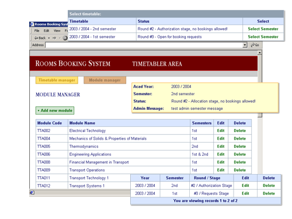Click '#2 / Authorization Stage' cell
This screenshot has height=219, width=292.
coord(211,186)
